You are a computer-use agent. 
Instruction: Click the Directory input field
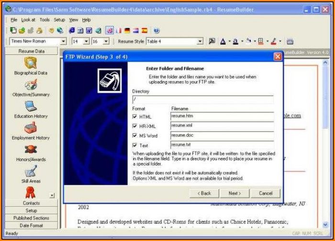[x=203, y=100]
